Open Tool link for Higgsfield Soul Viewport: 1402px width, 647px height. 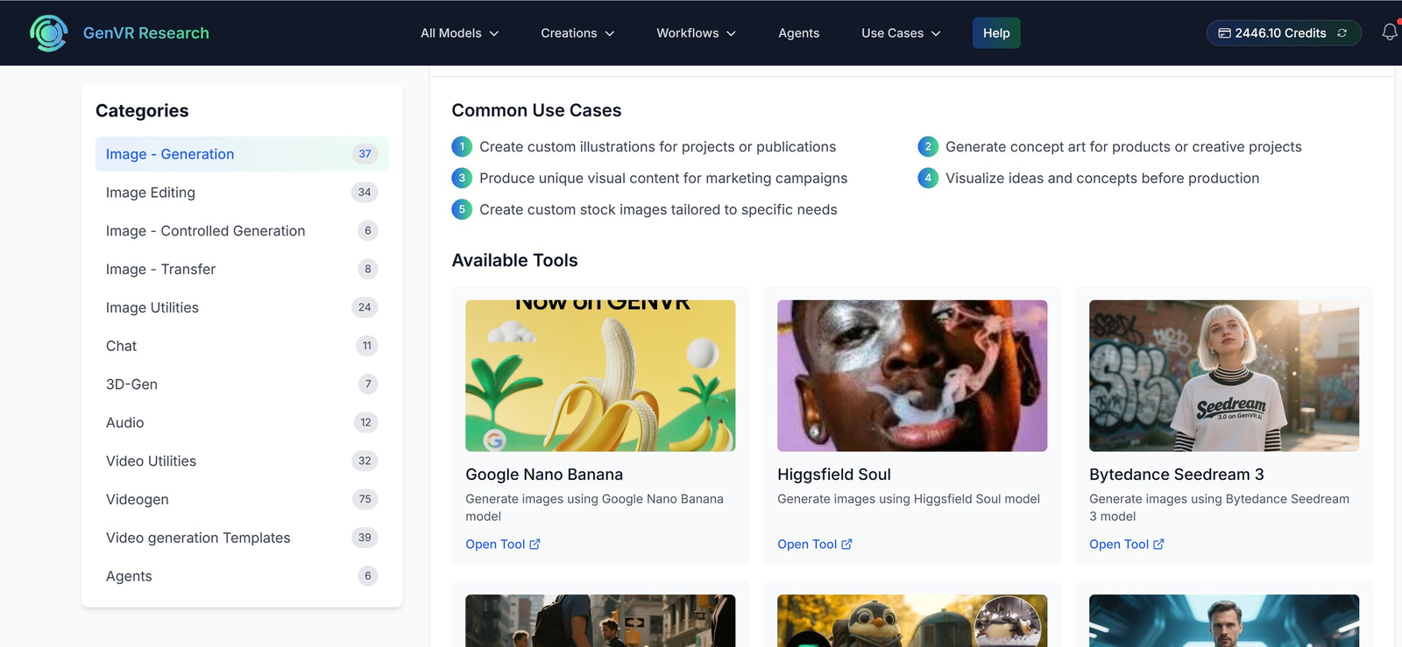[807, 545]
